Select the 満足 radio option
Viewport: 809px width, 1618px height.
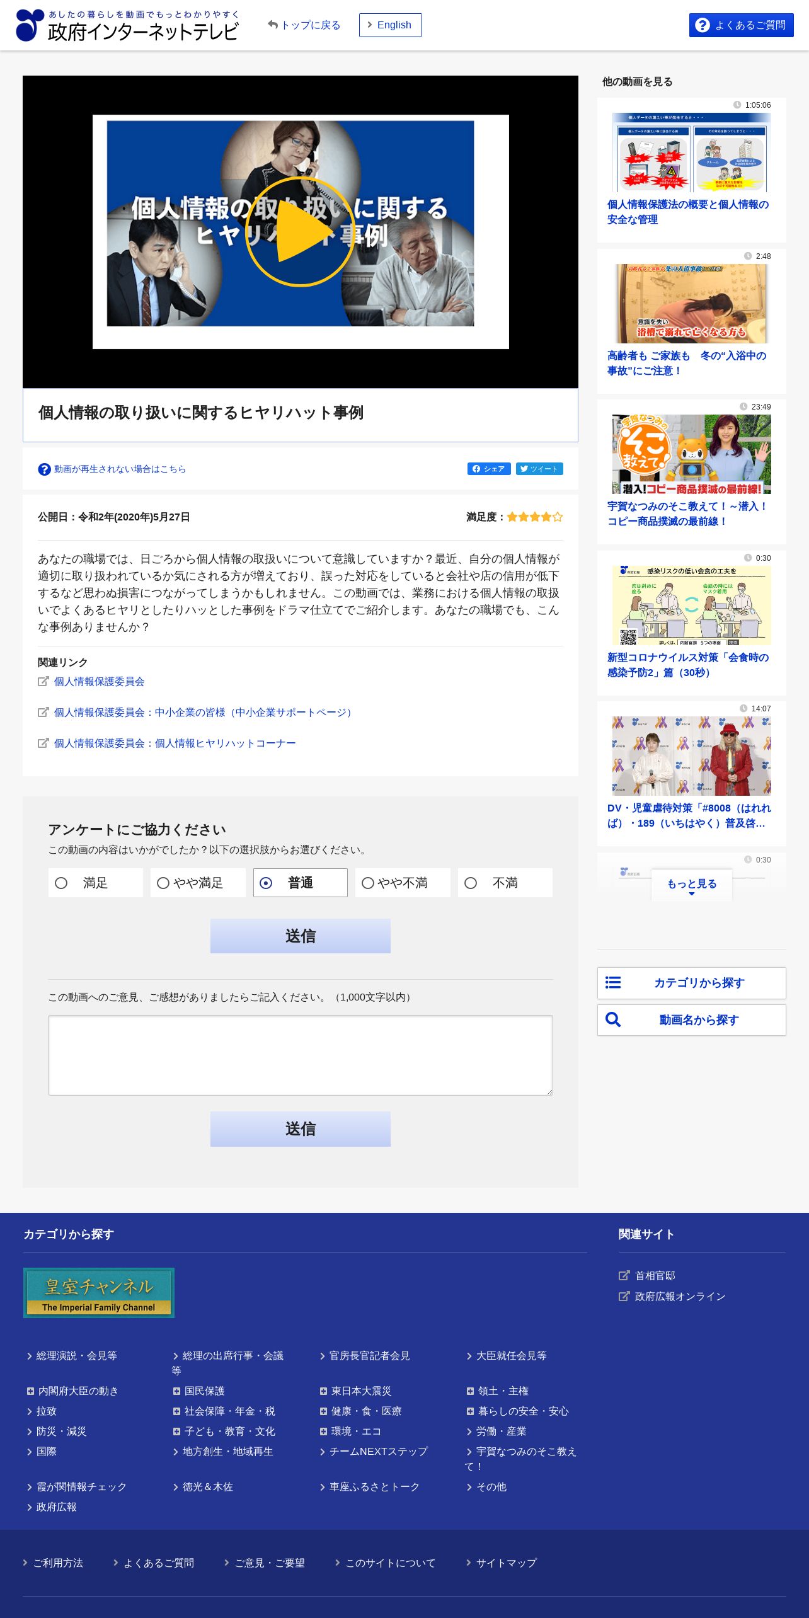coord(96,883)
